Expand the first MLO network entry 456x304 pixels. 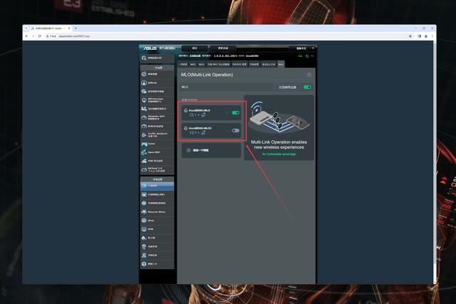pos(227,112)
